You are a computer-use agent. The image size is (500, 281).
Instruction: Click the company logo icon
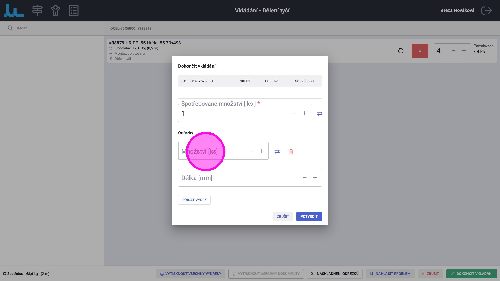(x=14, y=10)
